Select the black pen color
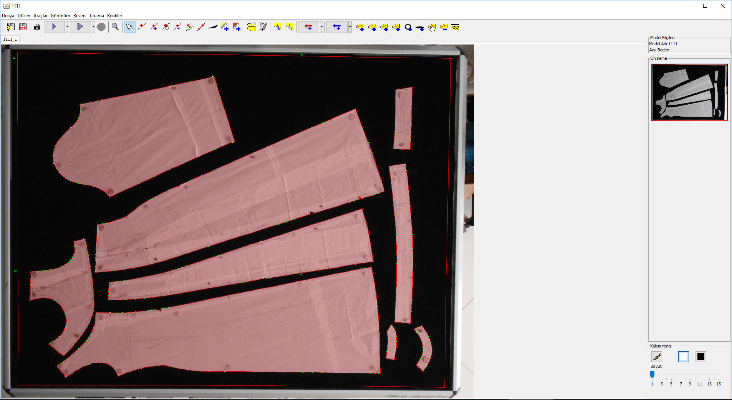The image size is (732, 400). 701,357
